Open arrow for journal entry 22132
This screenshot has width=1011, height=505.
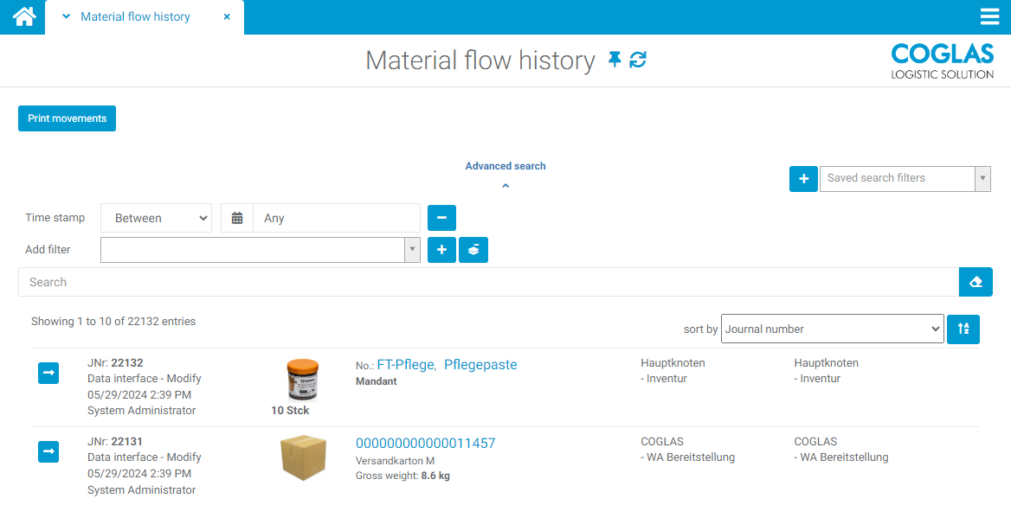[x=48, y=373]
